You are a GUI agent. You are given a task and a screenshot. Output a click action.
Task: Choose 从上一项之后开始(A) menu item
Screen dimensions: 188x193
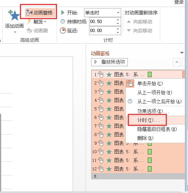[156, 101]
